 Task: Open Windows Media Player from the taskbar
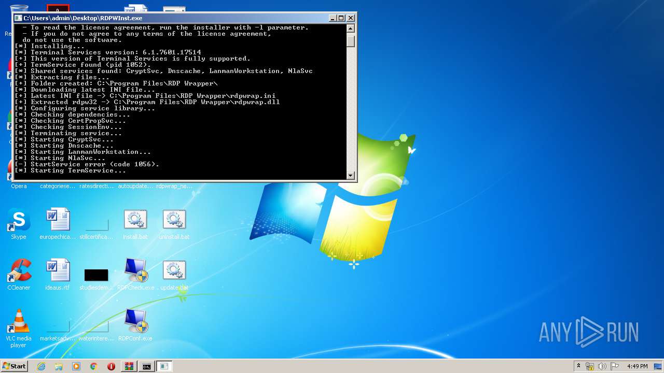pos(76,366)
